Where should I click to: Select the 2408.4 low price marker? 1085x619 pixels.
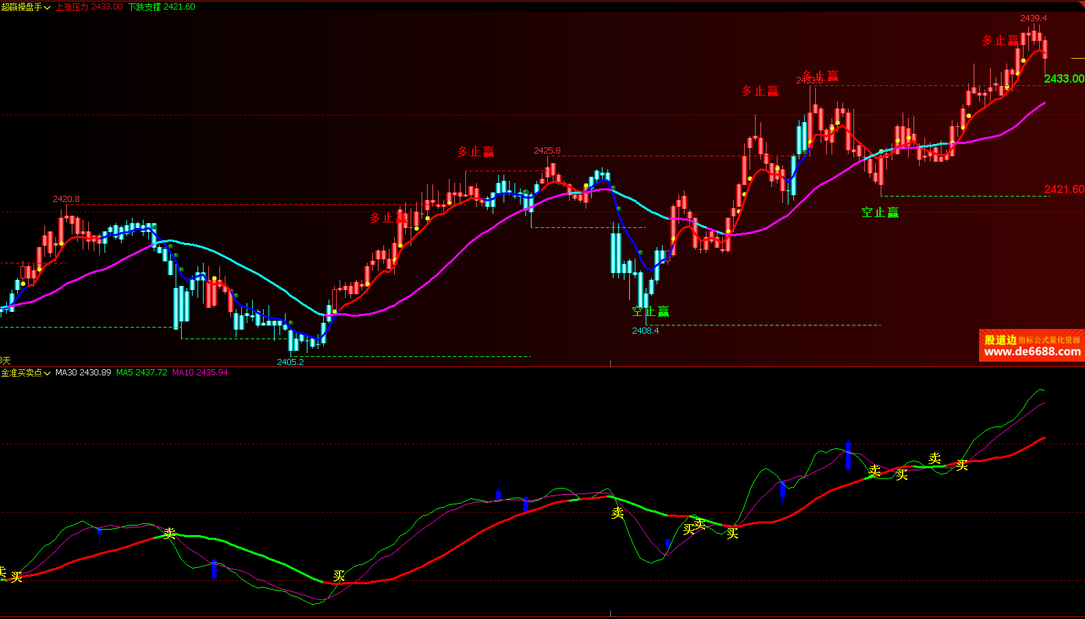click(x=645, y=330)
